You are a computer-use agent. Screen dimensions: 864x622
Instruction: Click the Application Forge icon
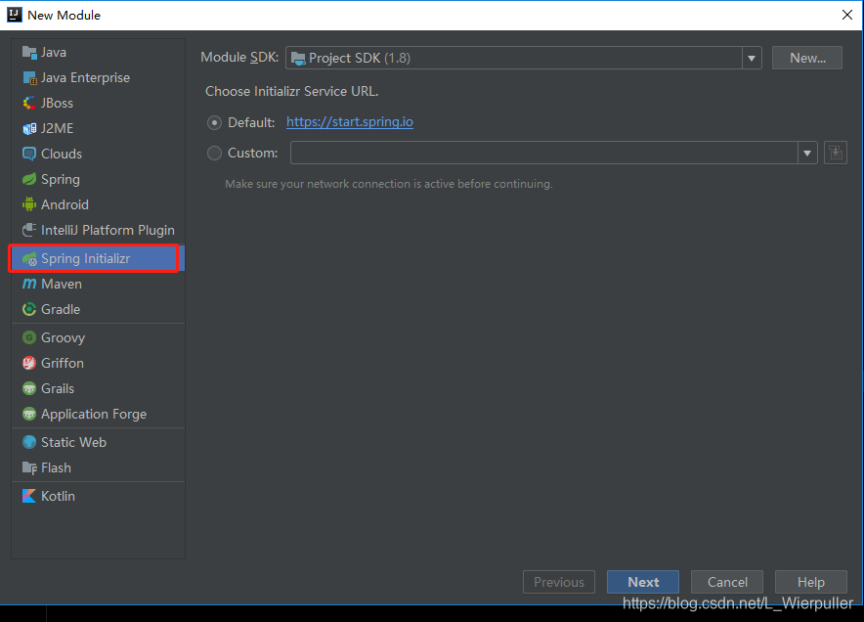pos(29,414)
